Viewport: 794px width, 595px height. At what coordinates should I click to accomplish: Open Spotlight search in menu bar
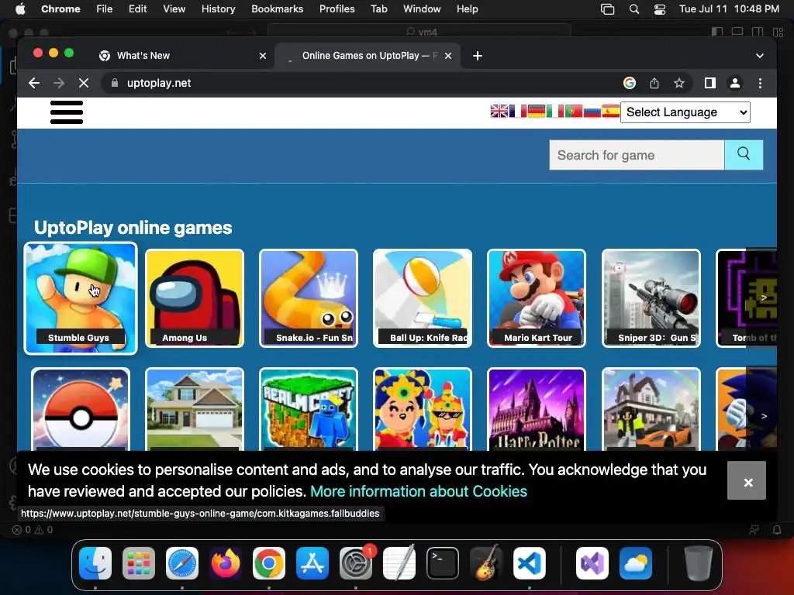click(x=634, y=9)
